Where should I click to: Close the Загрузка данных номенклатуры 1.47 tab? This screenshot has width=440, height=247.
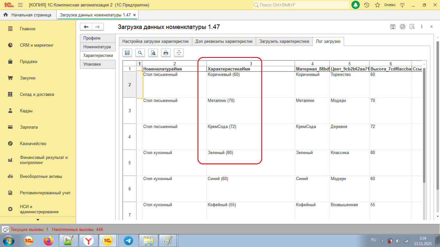pyautogui.click(x=134, y=15)
